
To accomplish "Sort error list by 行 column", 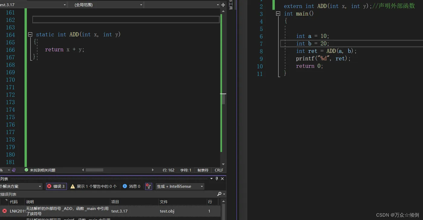I will [213, 202].
